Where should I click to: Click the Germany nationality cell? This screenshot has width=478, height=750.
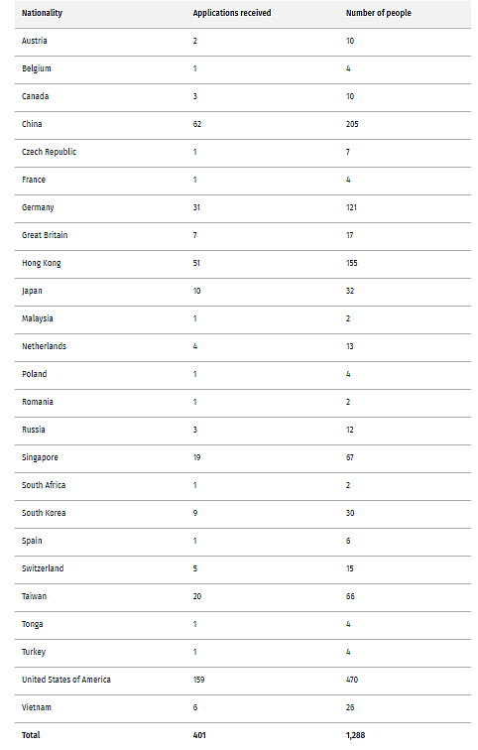click(x=38, y=207)
